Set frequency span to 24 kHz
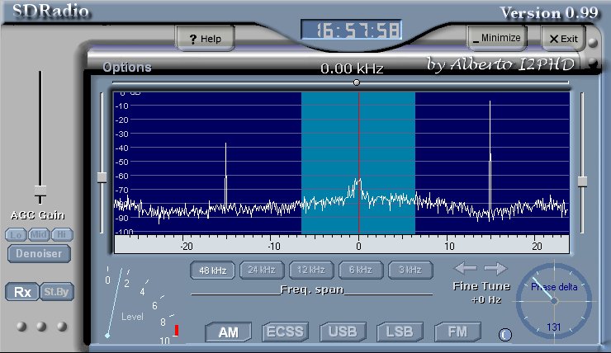611x353 pixels. tap(261, 270)
